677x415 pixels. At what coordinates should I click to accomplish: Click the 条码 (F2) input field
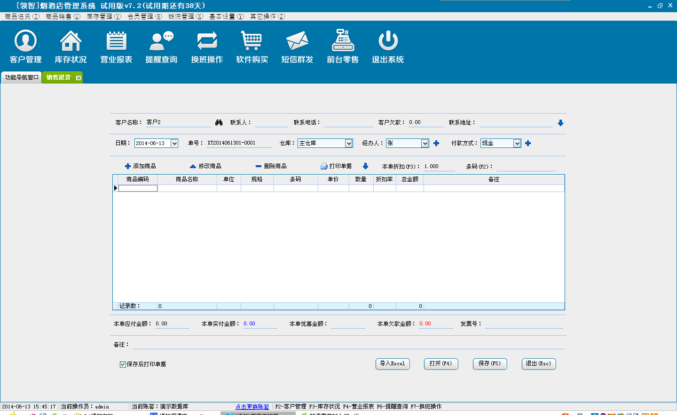(526, 167)
